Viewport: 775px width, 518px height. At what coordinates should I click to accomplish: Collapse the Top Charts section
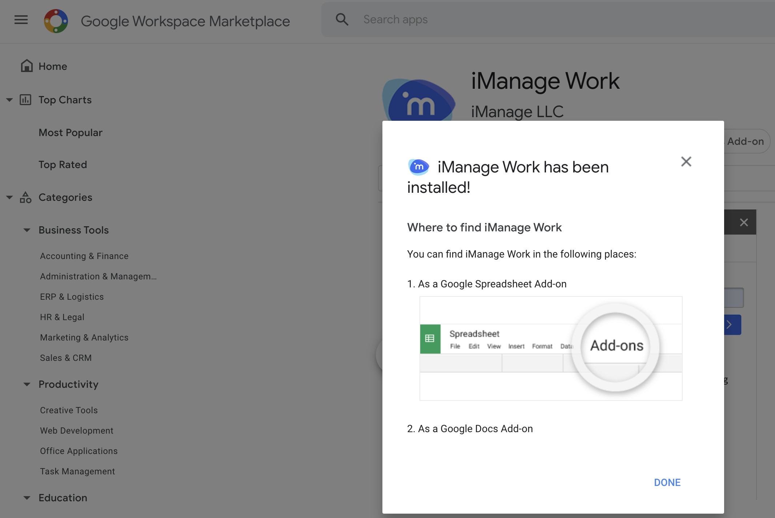point(9,100)
